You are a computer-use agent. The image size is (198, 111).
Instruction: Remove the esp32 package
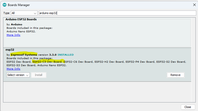coord(176,75)
